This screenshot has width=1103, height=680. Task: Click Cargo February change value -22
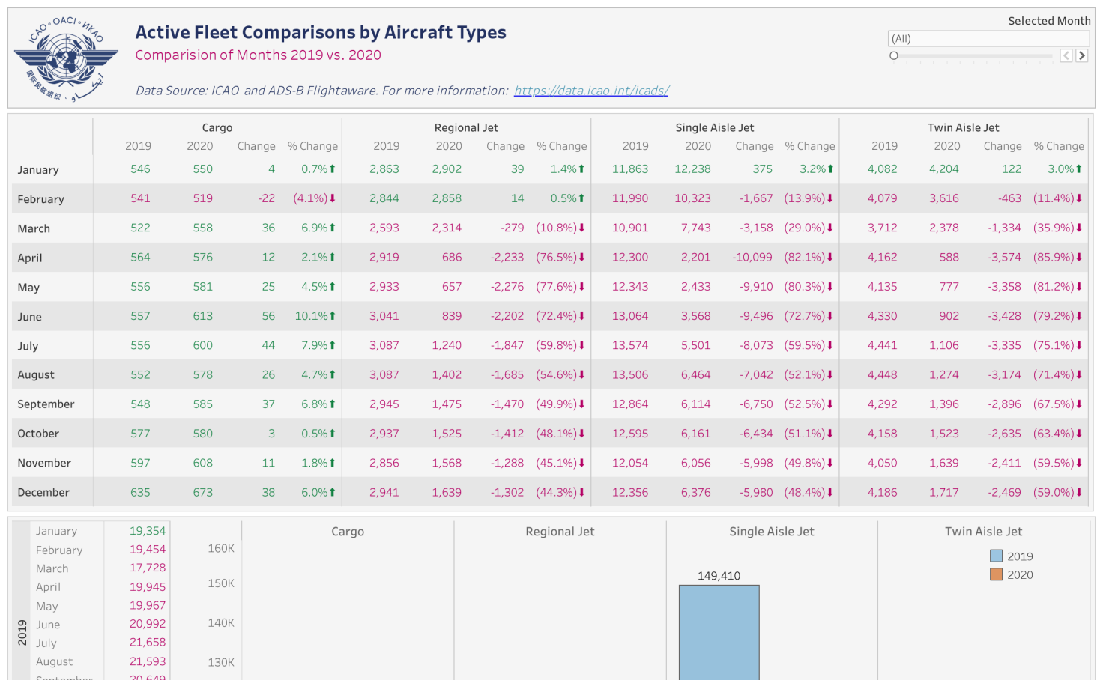coord(267,198)
